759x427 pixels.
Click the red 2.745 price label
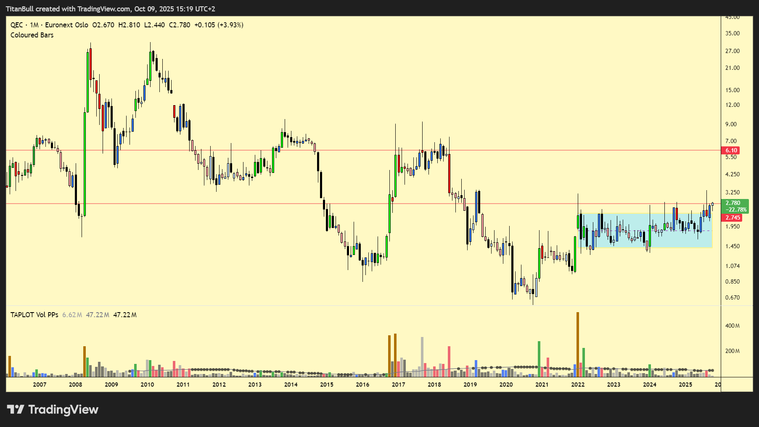733,217
